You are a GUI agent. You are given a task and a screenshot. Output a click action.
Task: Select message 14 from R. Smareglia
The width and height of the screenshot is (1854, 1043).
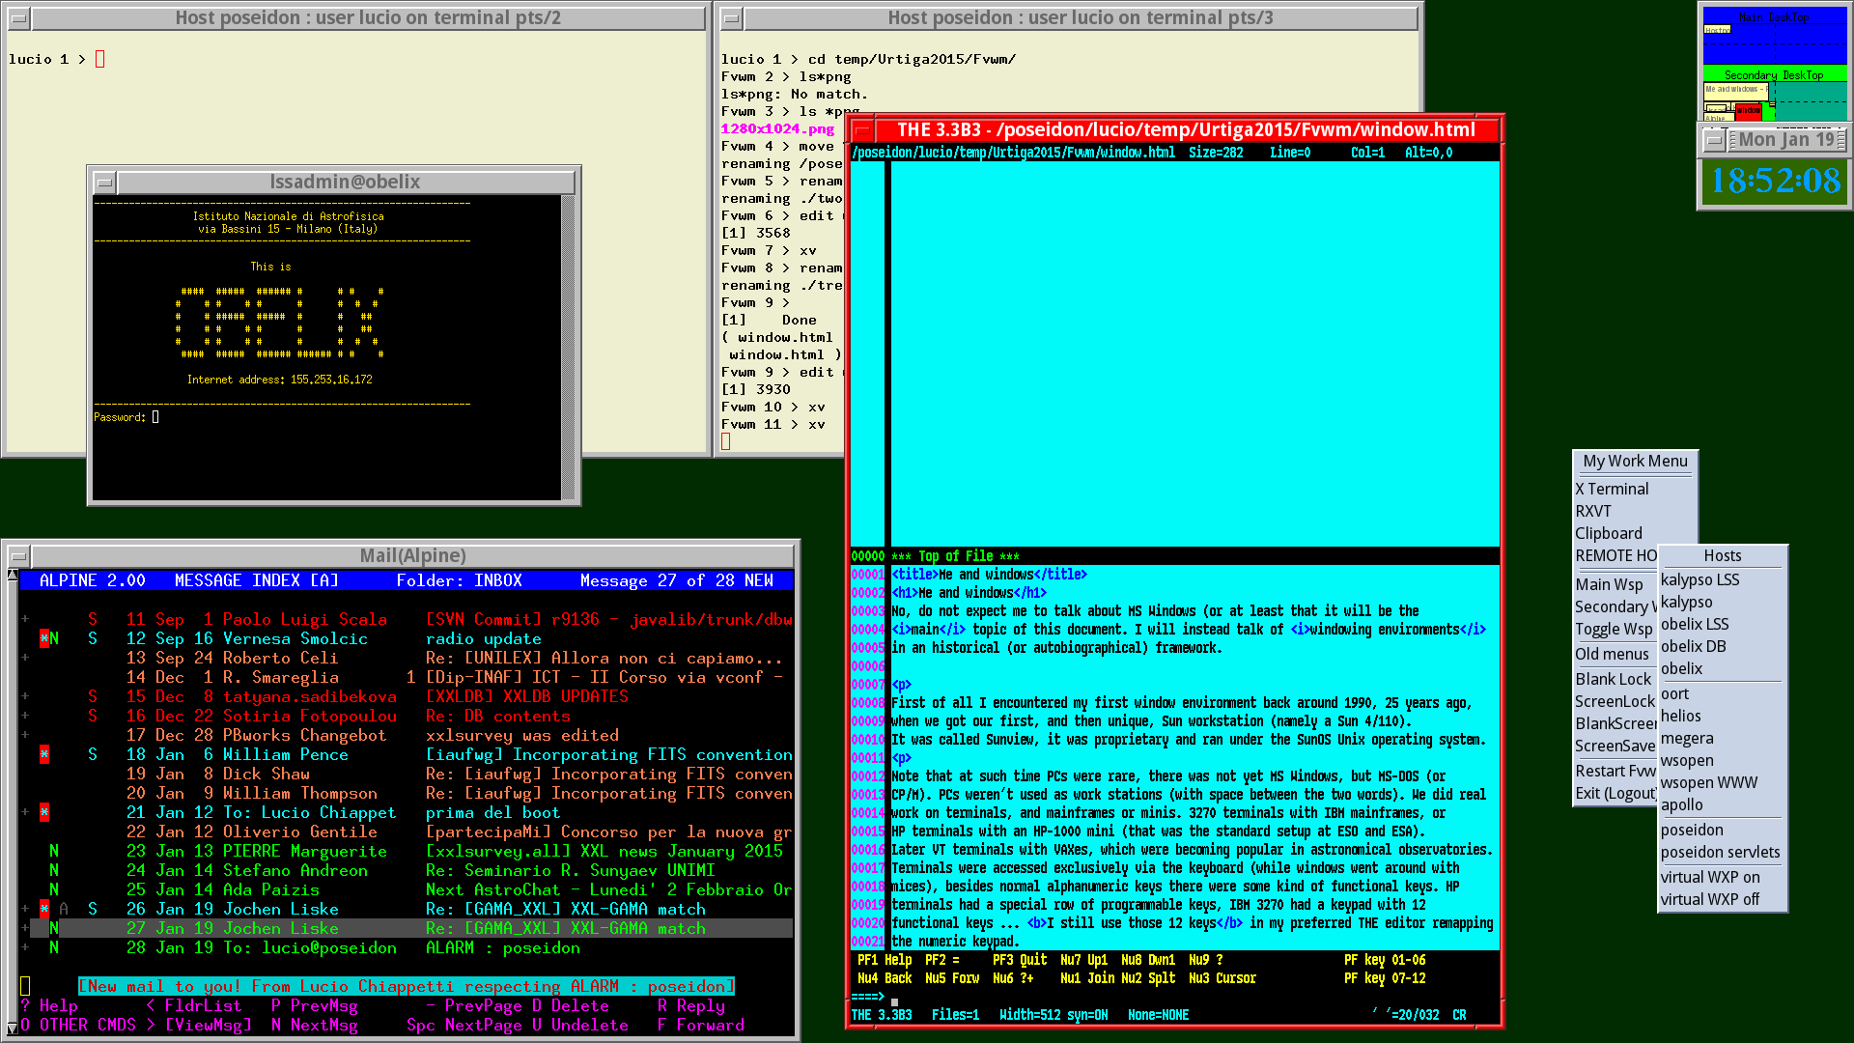coord(407,677)
